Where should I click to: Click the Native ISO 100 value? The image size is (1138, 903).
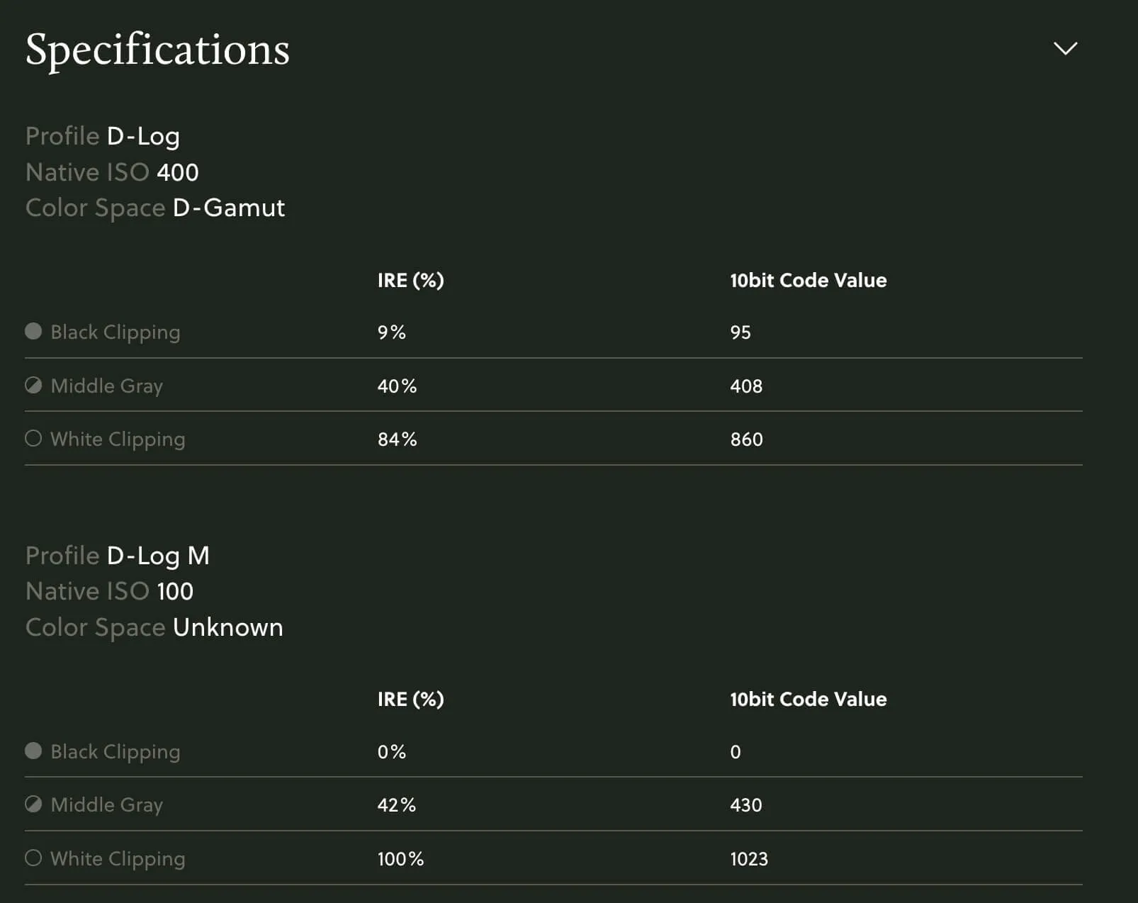[x=174, y=591]
